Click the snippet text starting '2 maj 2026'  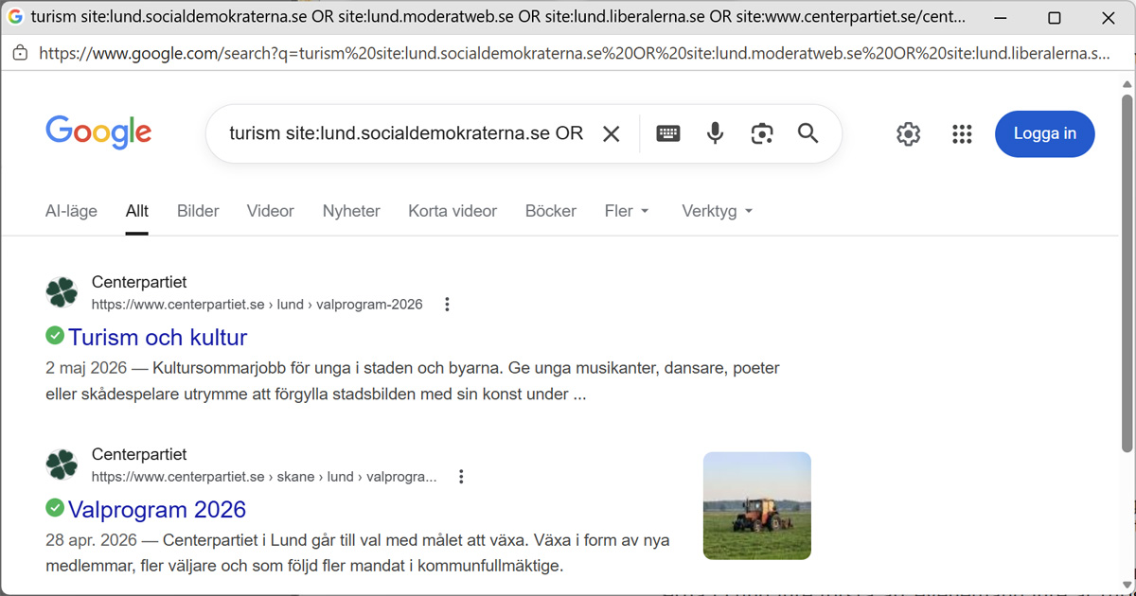(x=413, y=381)
